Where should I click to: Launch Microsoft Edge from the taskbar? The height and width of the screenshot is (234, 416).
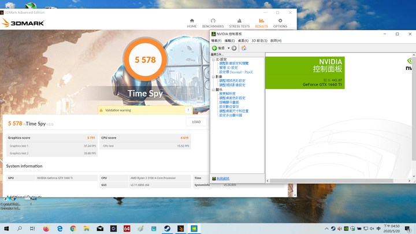pyautogui.click(x=60, y=228)
